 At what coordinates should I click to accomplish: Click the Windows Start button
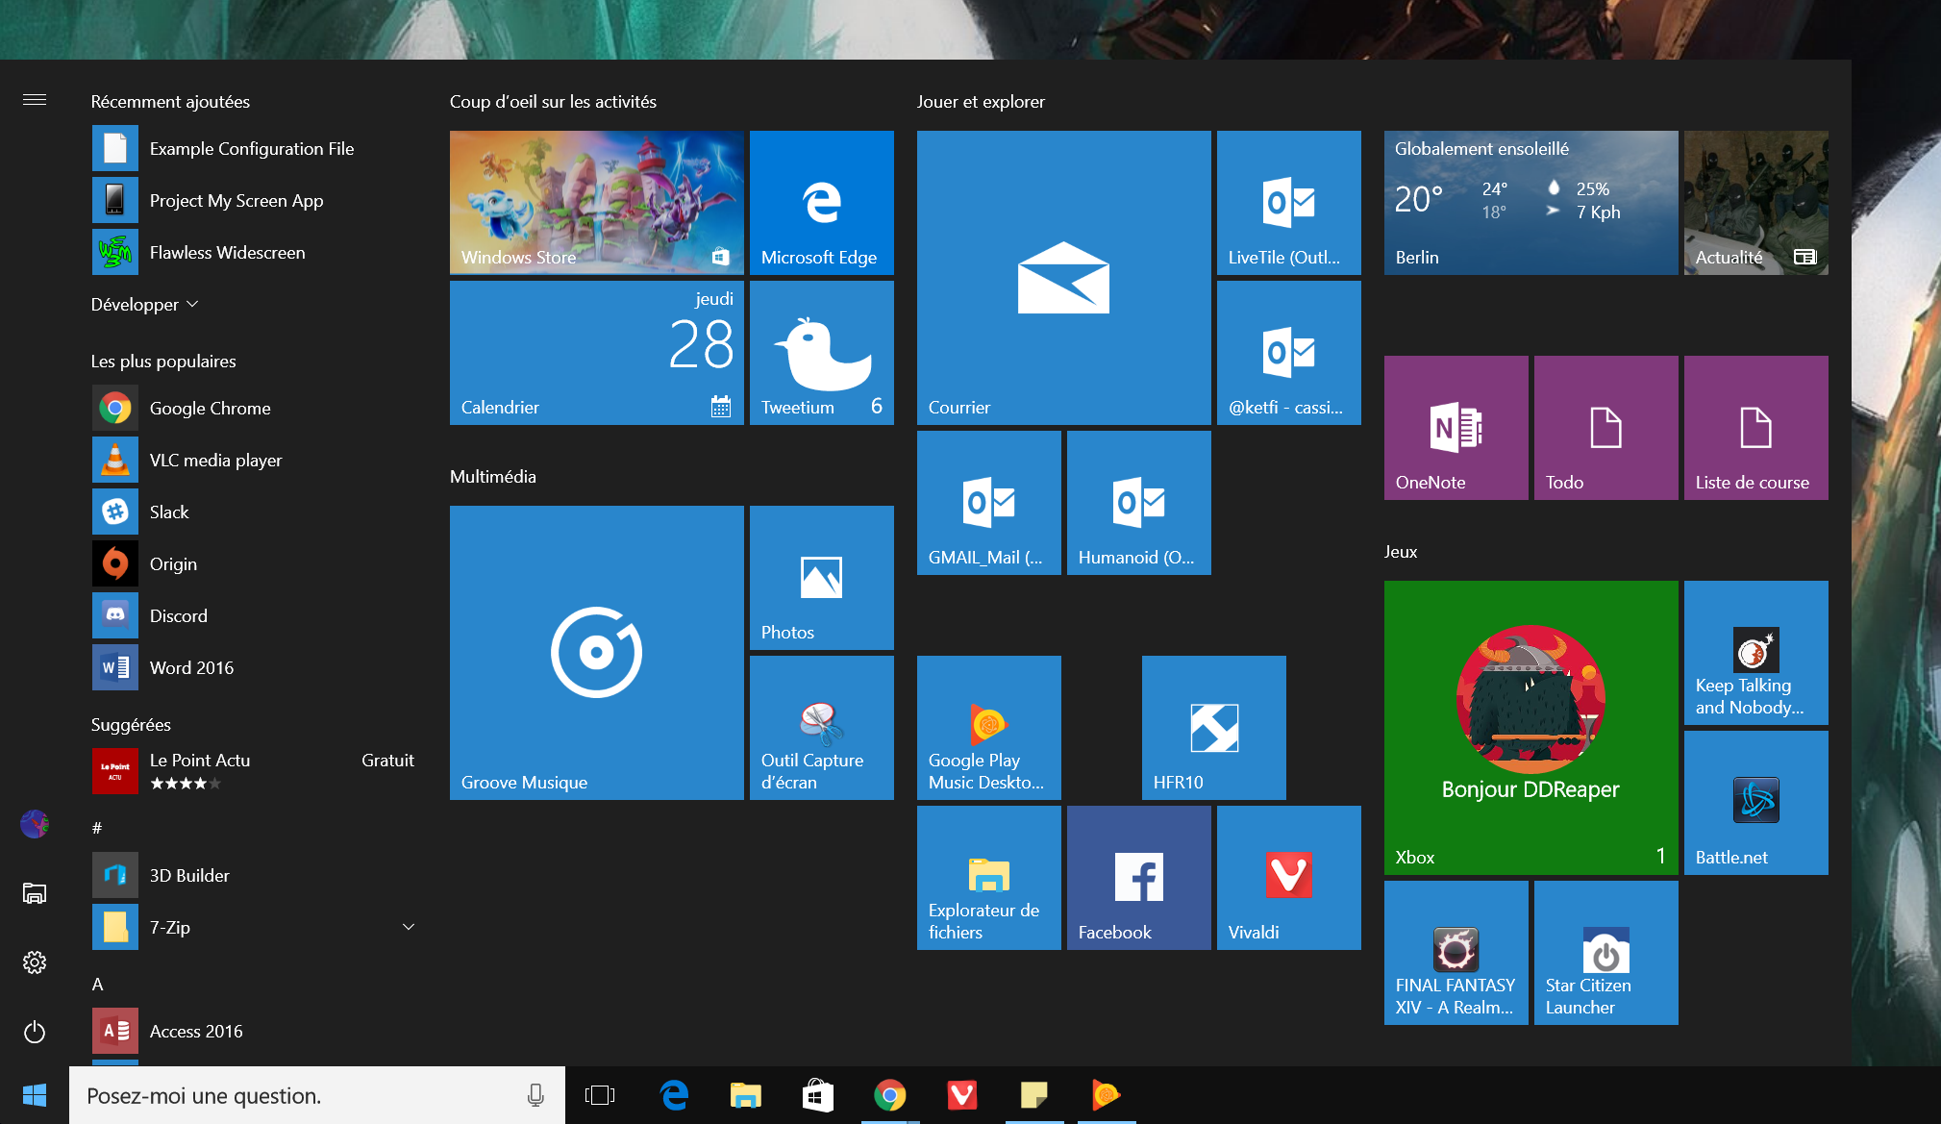[x=35, y=1095]
